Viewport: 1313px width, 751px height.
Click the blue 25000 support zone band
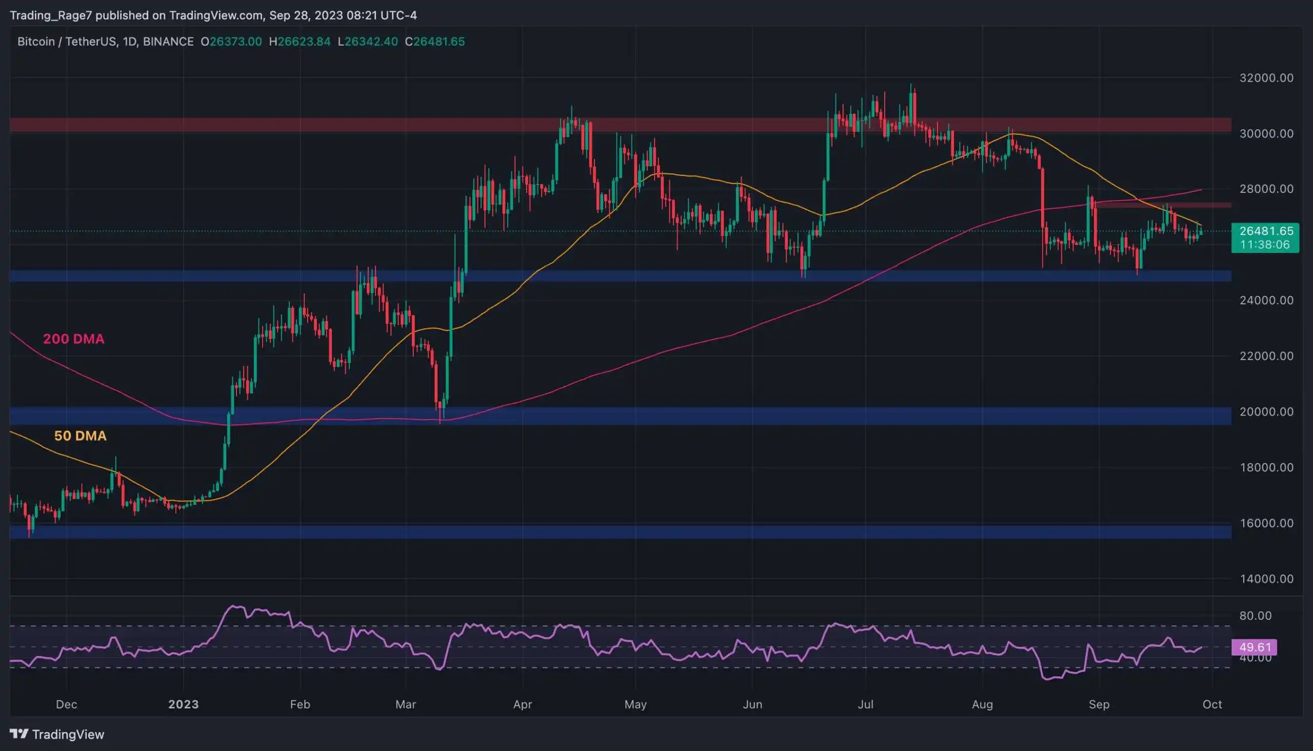click(x=621, y=276)
